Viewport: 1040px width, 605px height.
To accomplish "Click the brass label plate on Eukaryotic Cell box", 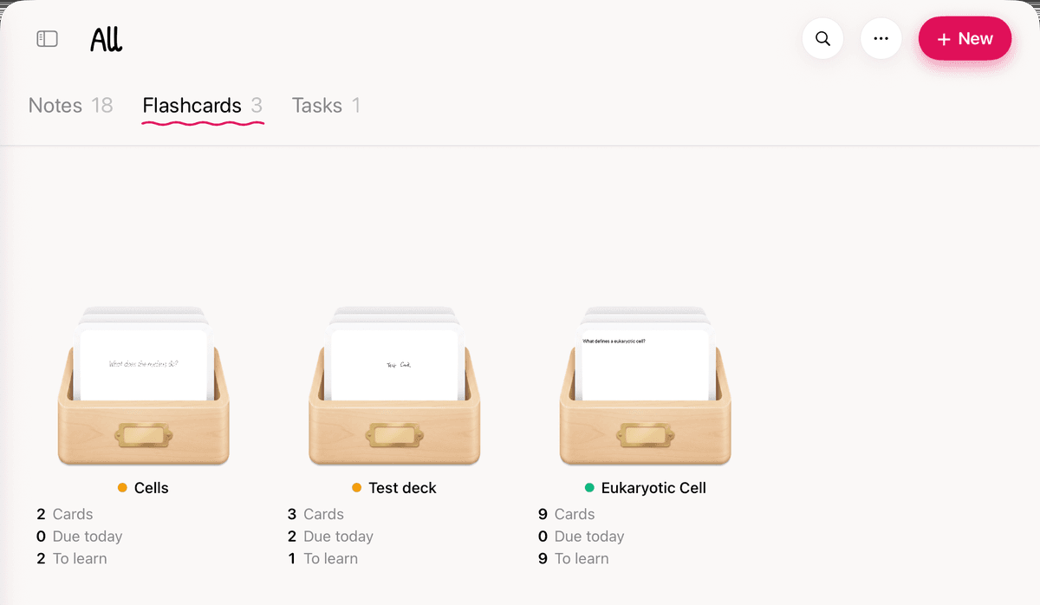I will click(646, 435).
